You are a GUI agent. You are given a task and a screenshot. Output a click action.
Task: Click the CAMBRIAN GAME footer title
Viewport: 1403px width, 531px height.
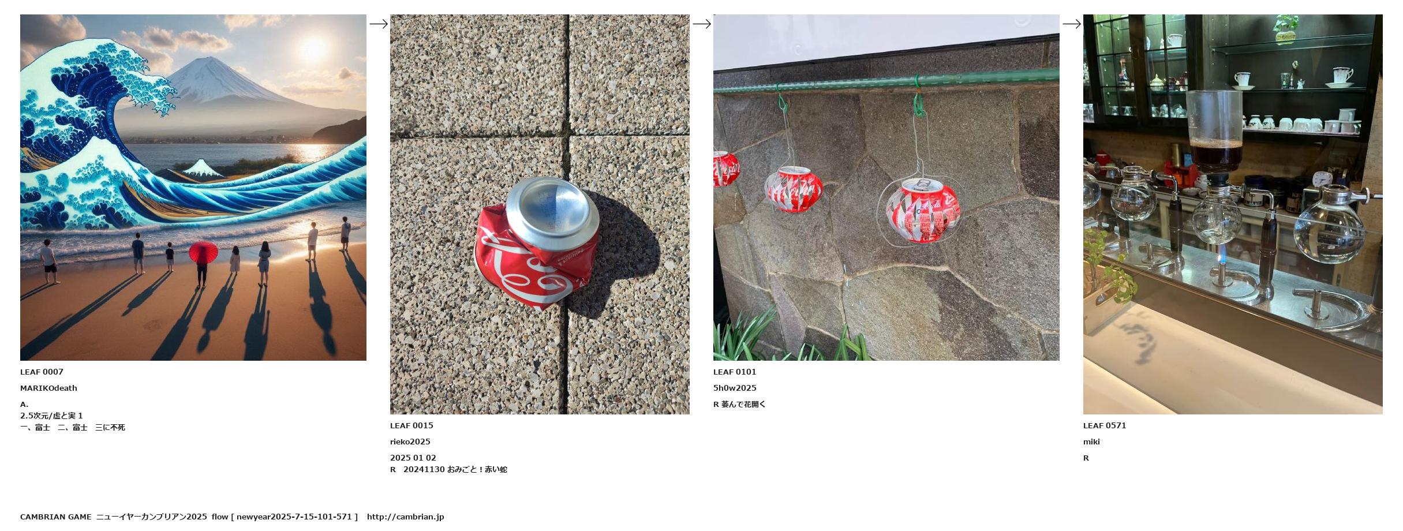56,517
